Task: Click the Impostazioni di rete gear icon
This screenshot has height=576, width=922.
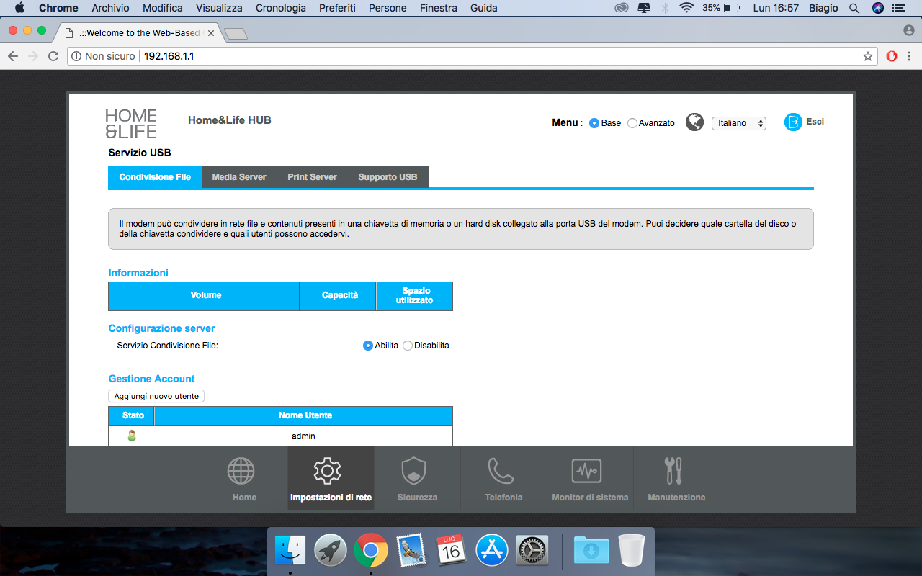Action: pos(327,471)
